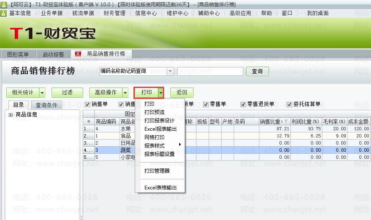Open the 相关统计 dropdown arrow
Viewport: 371px width, 220px height.
42,93
